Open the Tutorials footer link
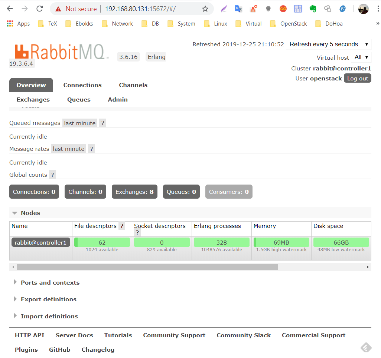Image resolution: width=381 pixels, height=358 pixels. 118,335
